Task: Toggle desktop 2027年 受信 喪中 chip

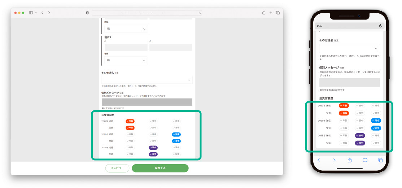Action: [x=153, y=128]
